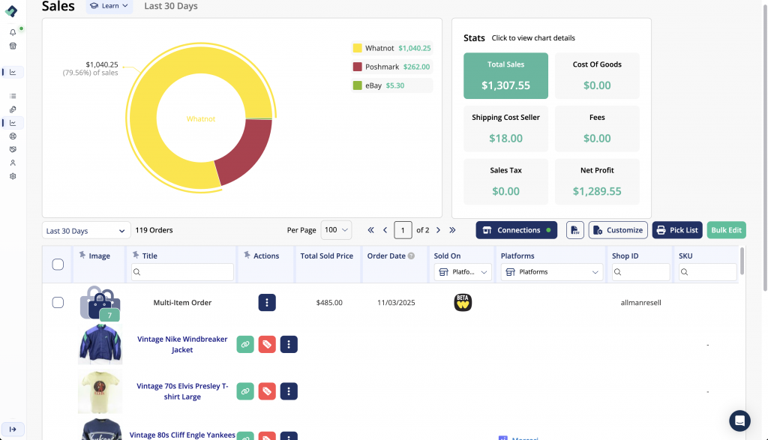Pin the Title column using its pin icon
Screen dimensions: 768x440
[135, 256]
